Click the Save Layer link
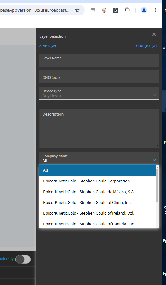 [x=48, y=46]
